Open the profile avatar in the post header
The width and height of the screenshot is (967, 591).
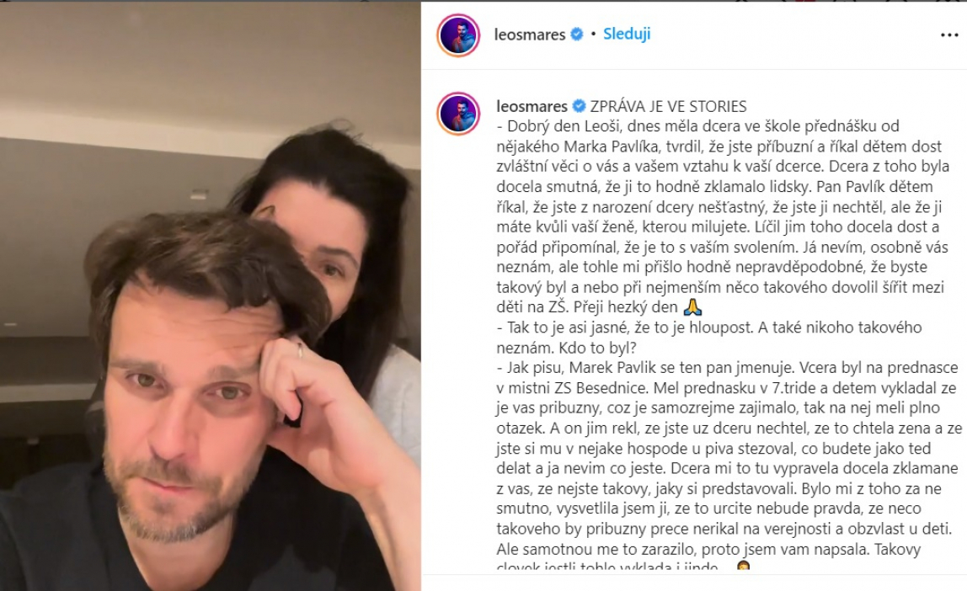point(458,35)
